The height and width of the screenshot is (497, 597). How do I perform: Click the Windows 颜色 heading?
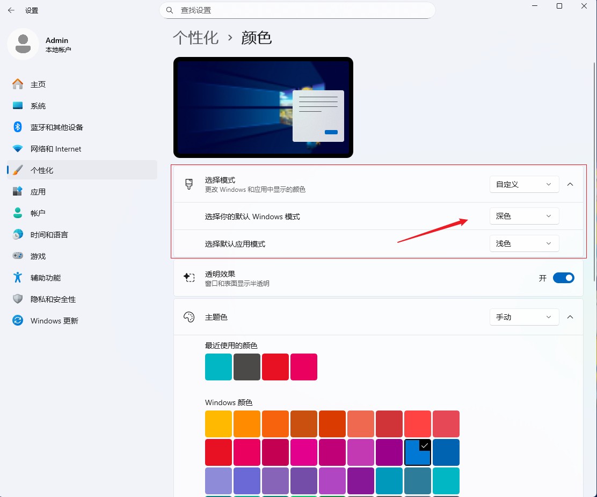coord(229,402)
